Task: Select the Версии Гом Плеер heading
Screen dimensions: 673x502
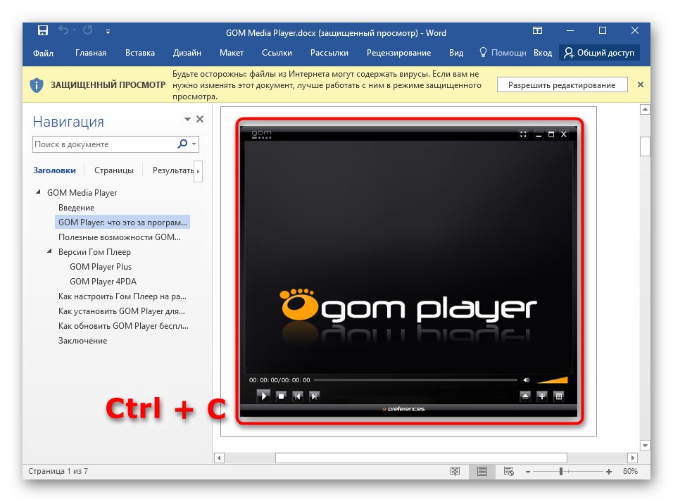Action: coord(94,252)
